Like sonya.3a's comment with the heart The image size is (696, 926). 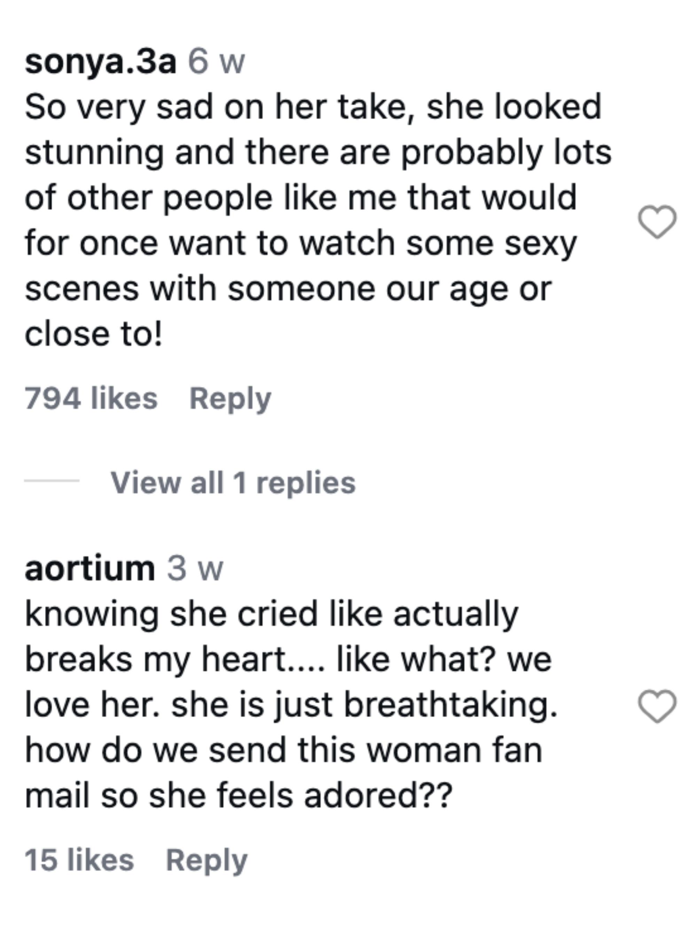(x=657, y=221)
